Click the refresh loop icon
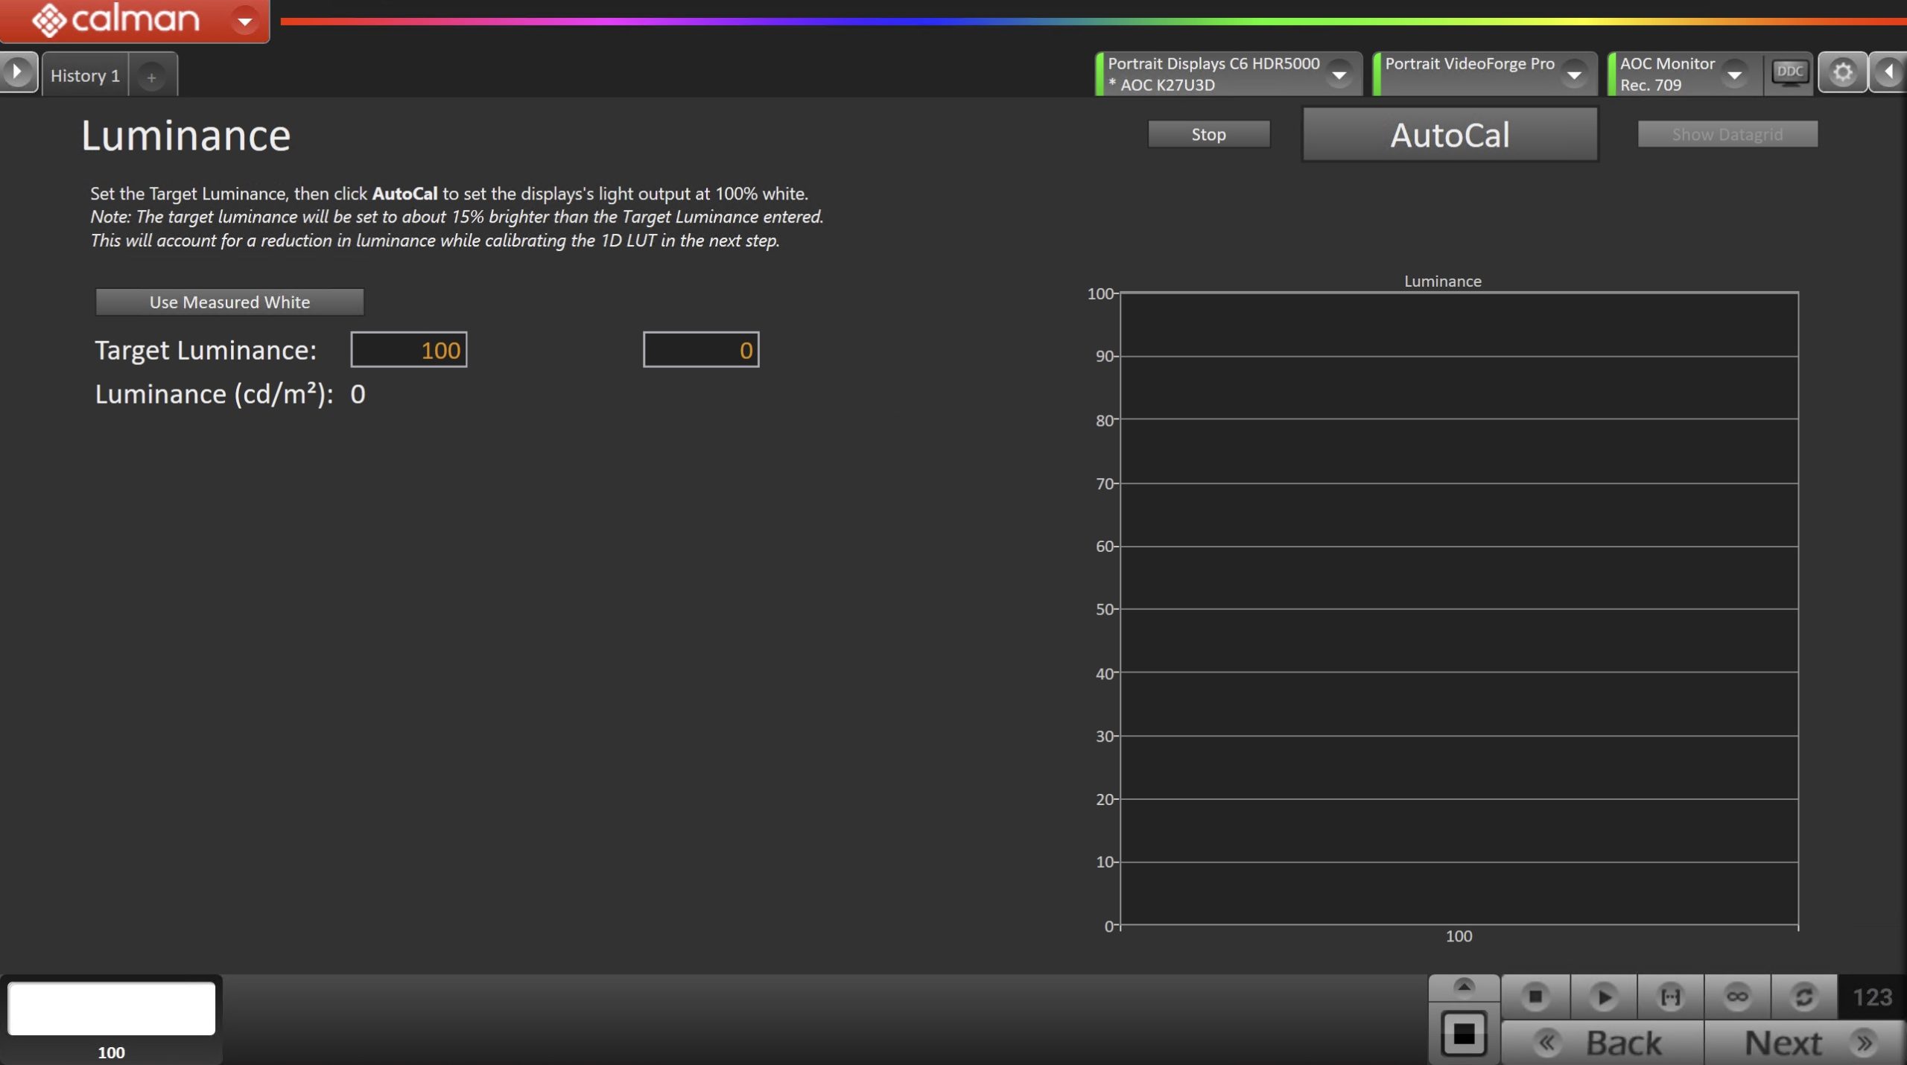Viewport: 1907px width, 1065px height. coord(1803,996)
